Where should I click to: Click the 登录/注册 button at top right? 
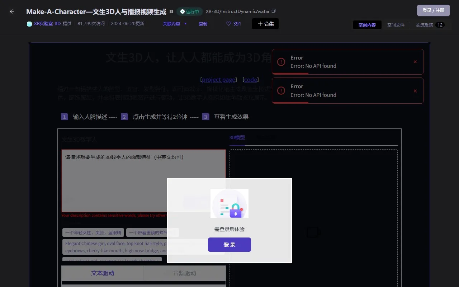click(433, 10)
